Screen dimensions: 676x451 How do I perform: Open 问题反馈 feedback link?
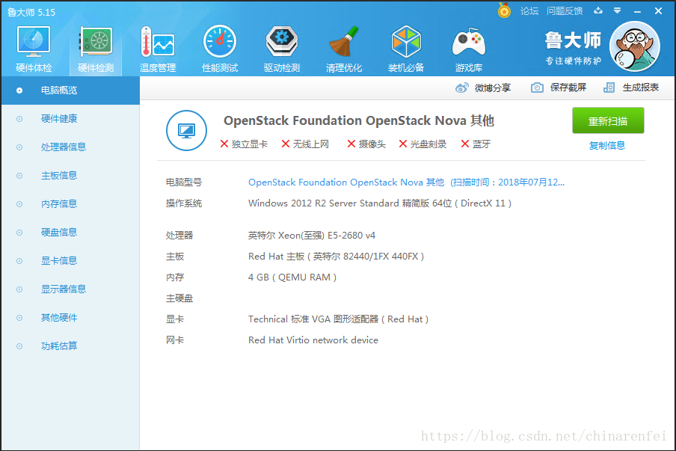pyautogui.click(x=565, y=11)
